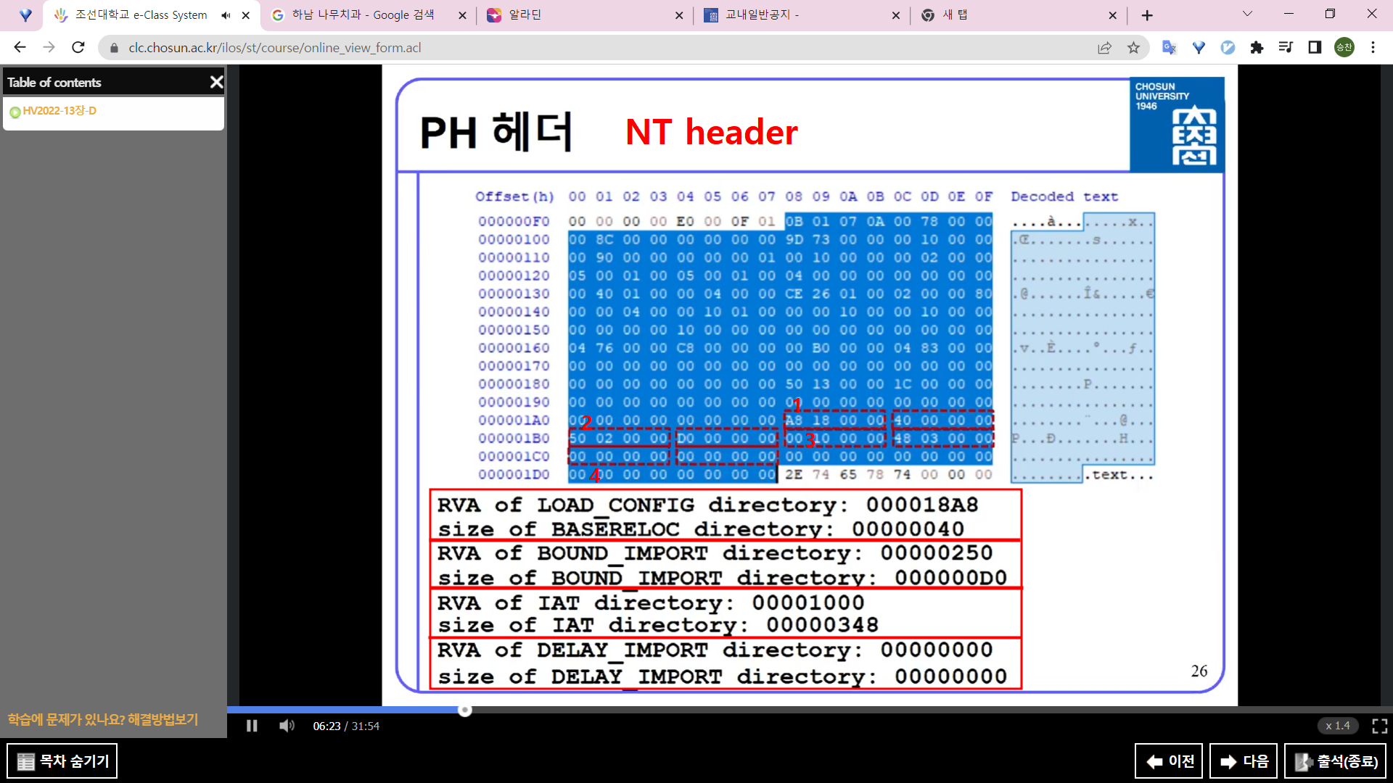1393x783 pixels.
Task: Close the 하남 나무치과 Google tab
Action: 462,15
